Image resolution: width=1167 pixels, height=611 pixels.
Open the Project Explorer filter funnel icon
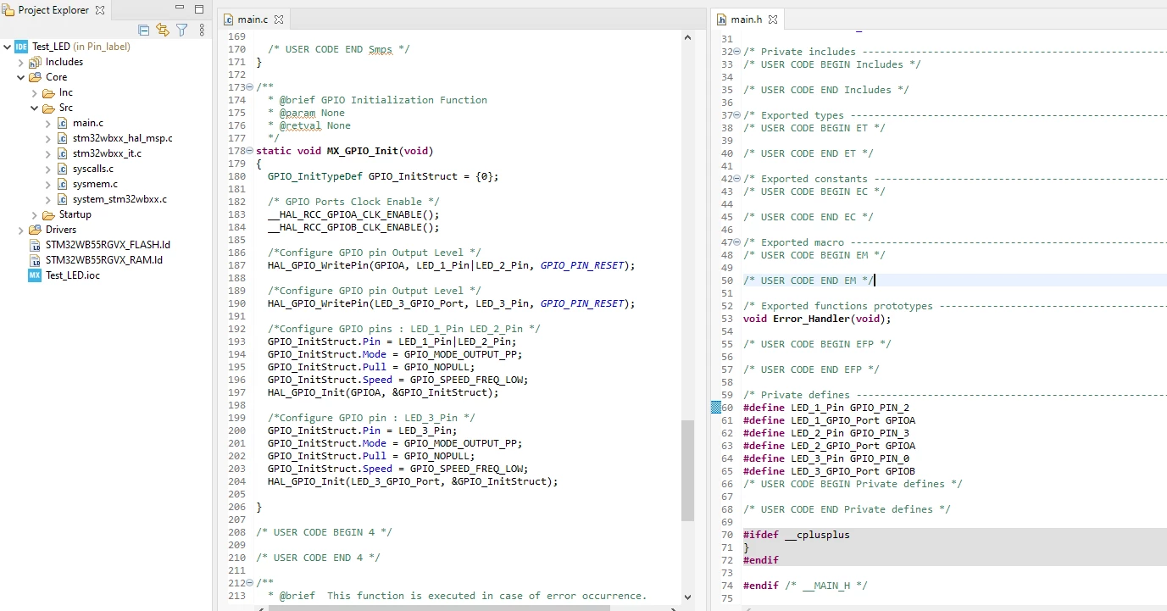pyautogui.click(x=181, y=30)
